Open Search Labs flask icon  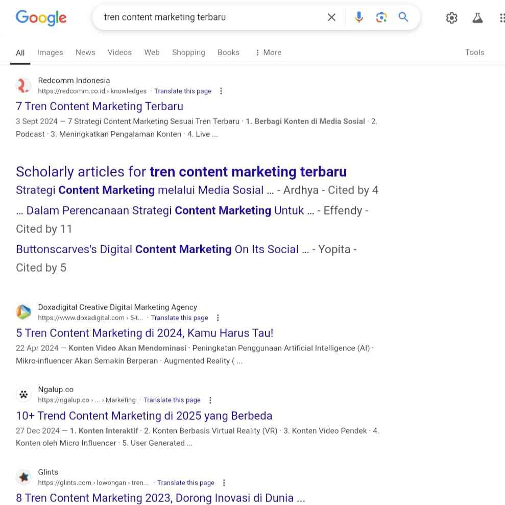pyautogui.click(x=477, y=18)
